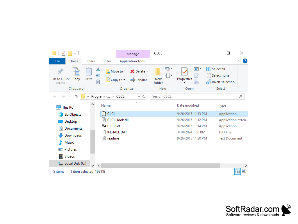Image resolution: width=298 pixels, height=224 pixels.
Task: Expand address bar history dropdown
Action: 139,97
